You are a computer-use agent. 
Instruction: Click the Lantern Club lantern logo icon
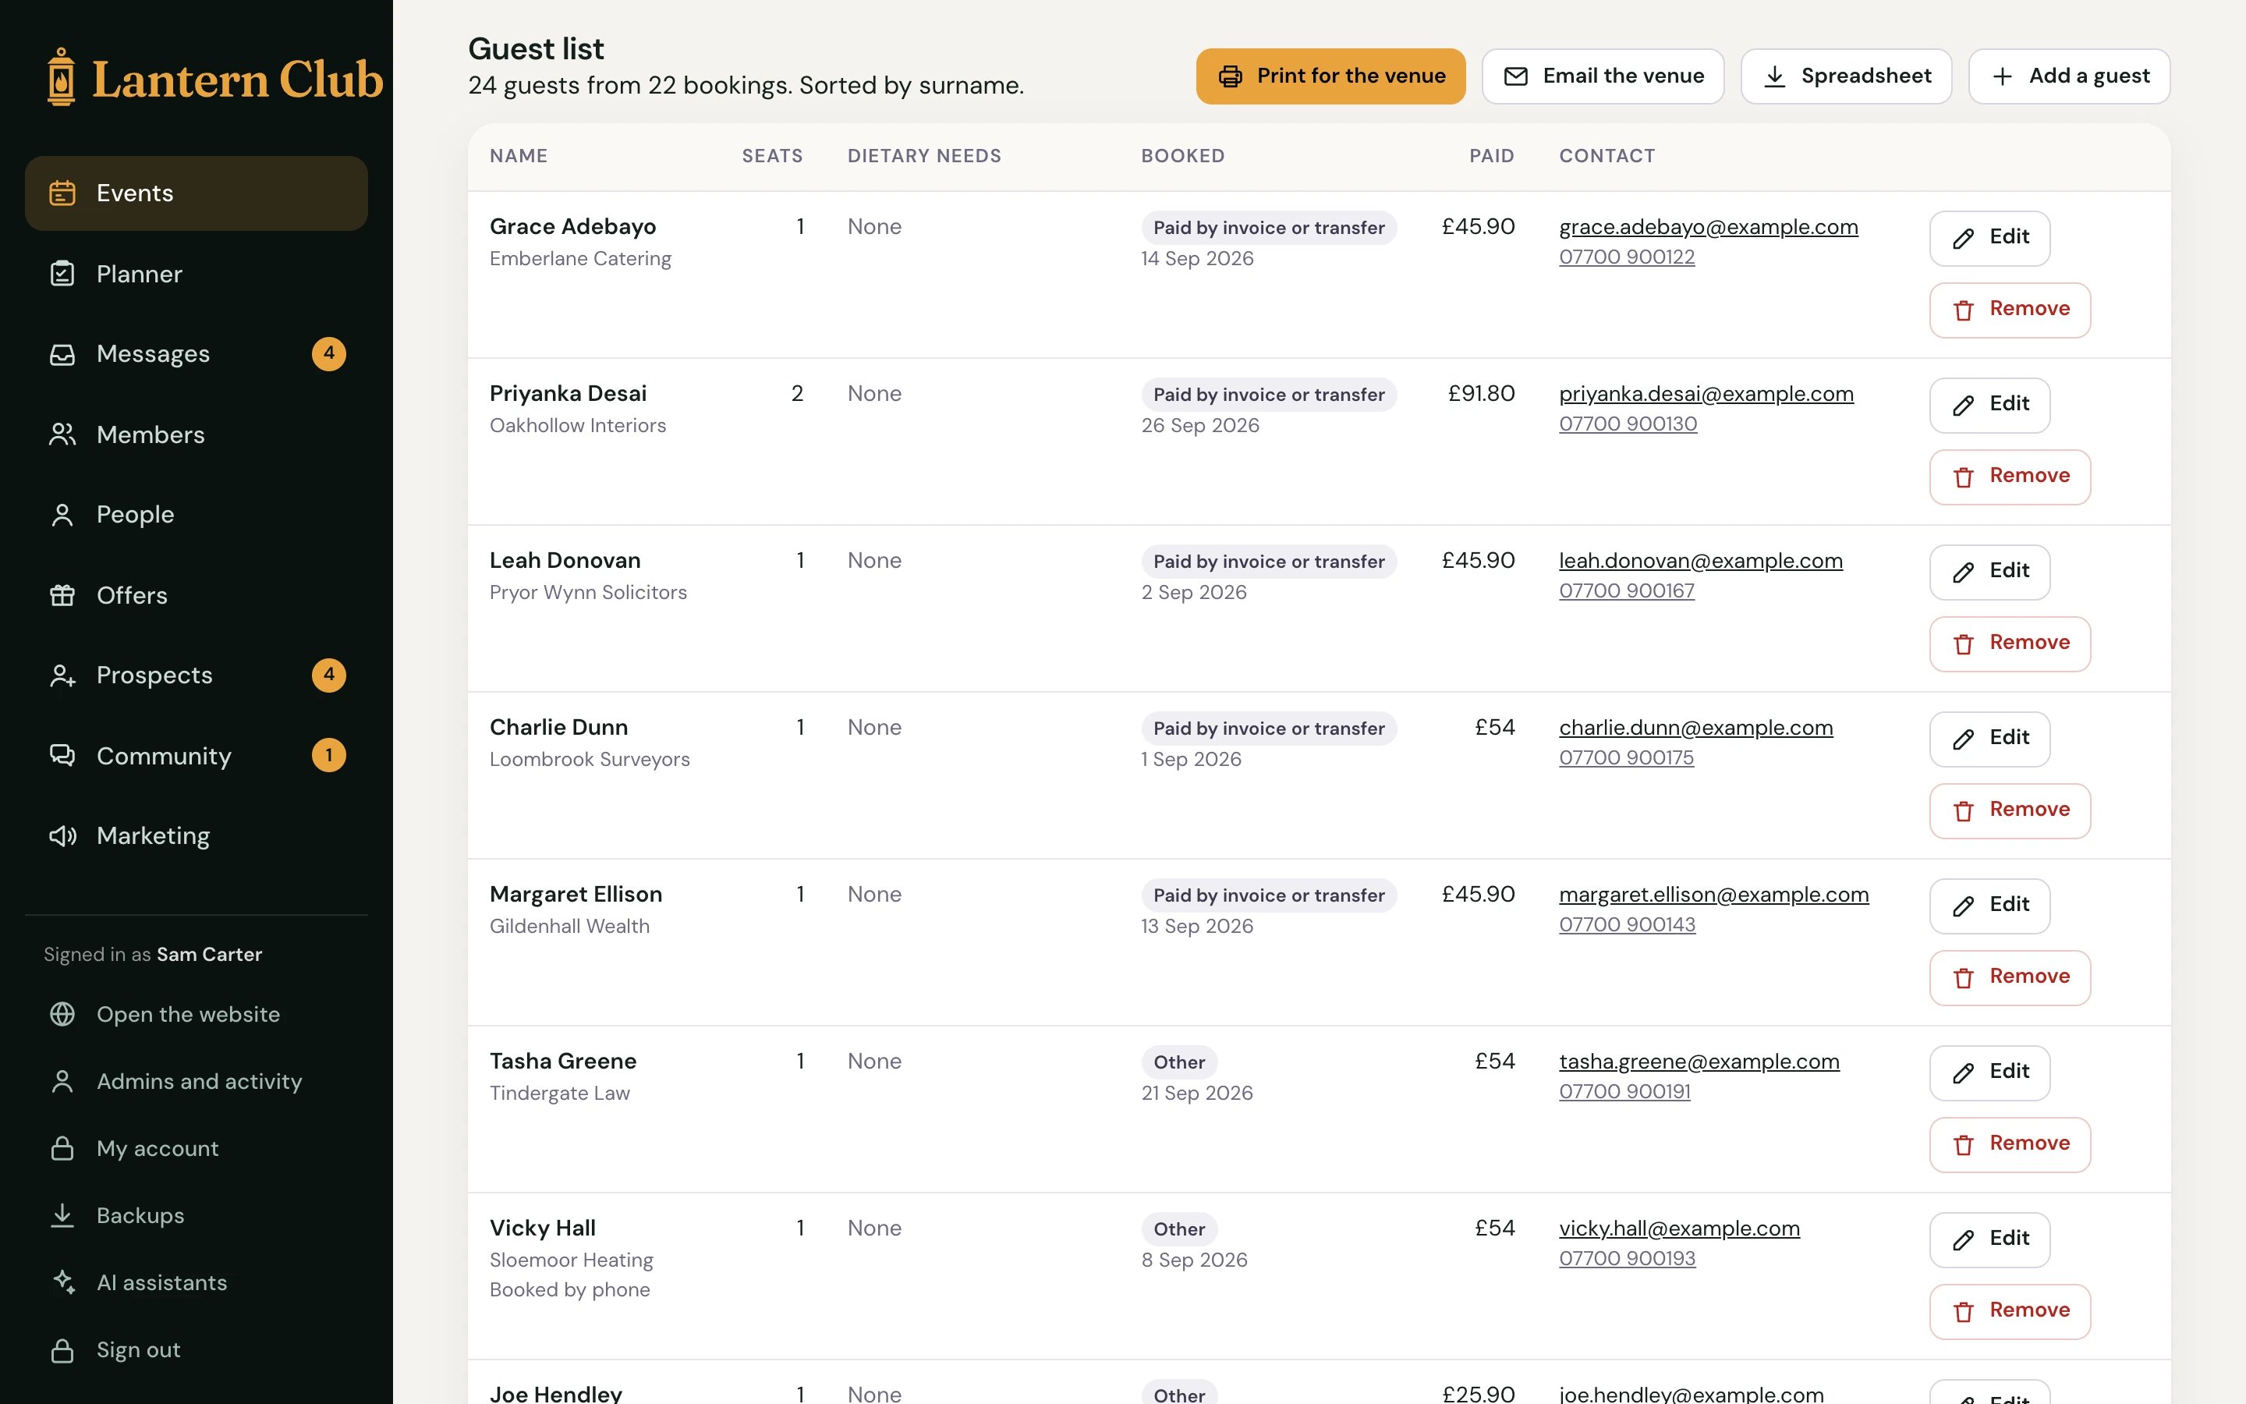coord(62,77)
